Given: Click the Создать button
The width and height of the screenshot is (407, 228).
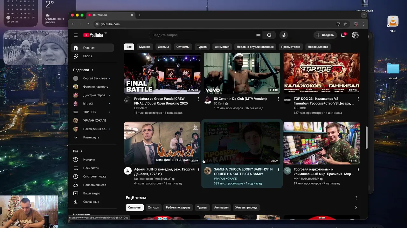Looking at the screenshot, I should 325,35.
